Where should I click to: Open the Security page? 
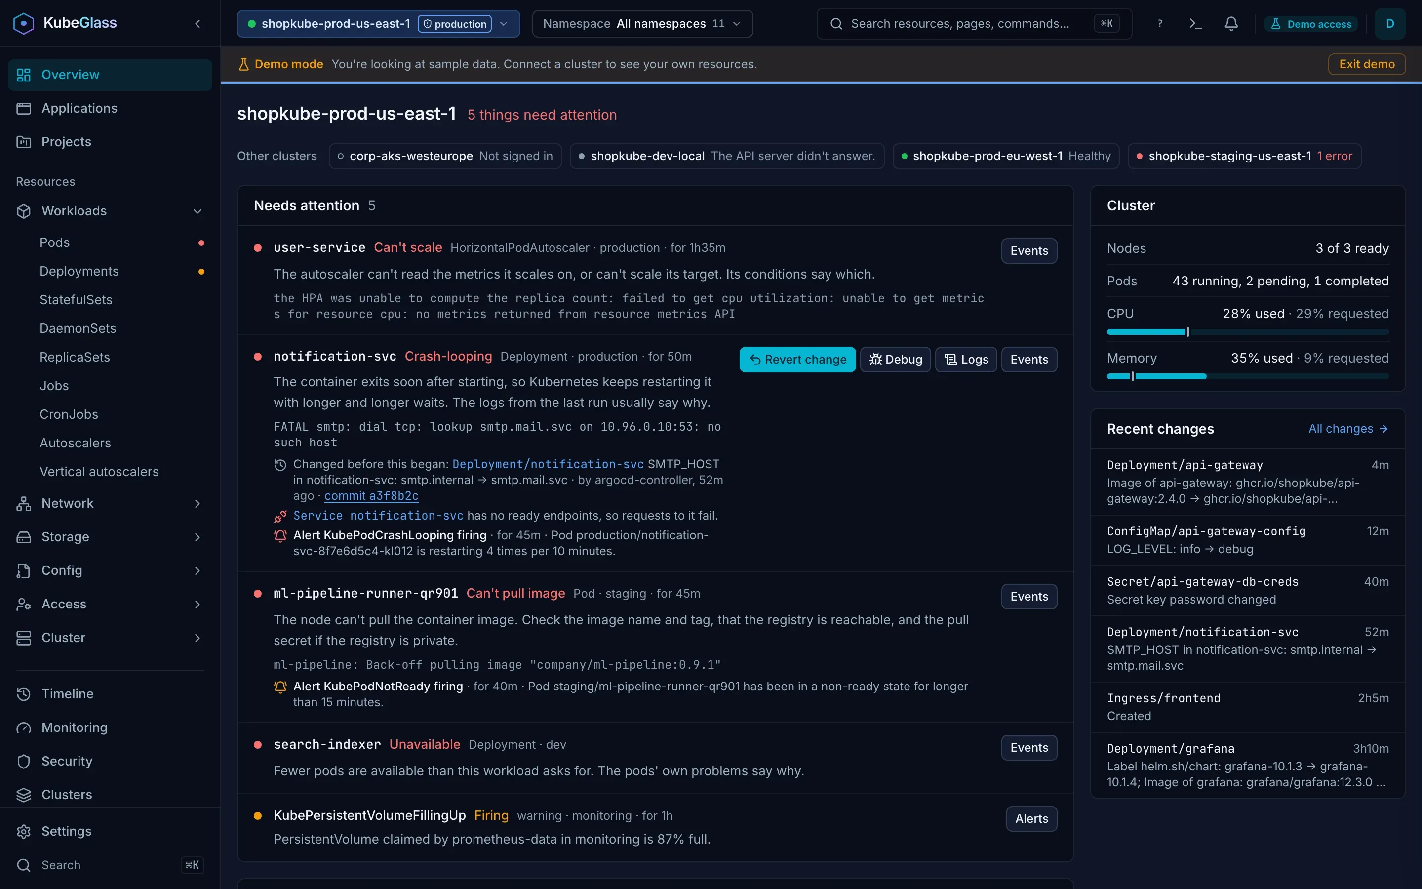coord(110,761)
